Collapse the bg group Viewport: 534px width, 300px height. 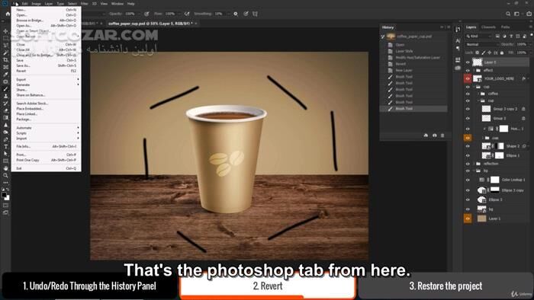(x=474, y=171)
